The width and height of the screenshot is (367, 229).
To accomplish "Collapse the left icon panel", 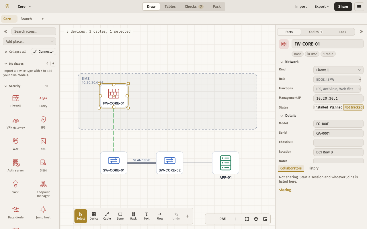I will [x=5, y=31].
